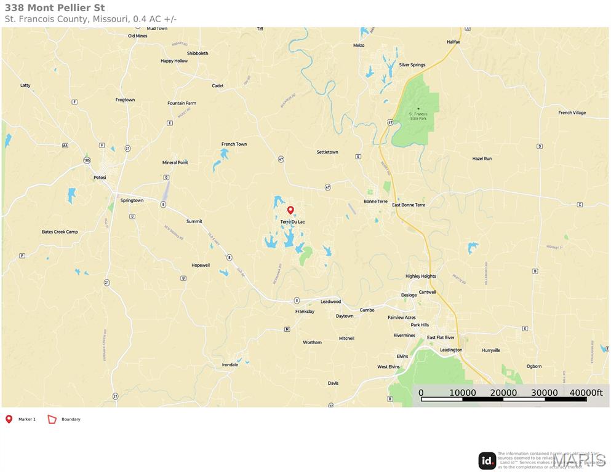Click the French Village label
611x472 pixels.
coord(572,112)
